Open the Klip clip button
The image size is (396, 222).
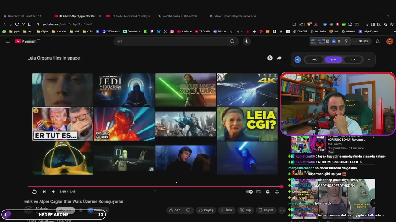click(x=245, y=210)
